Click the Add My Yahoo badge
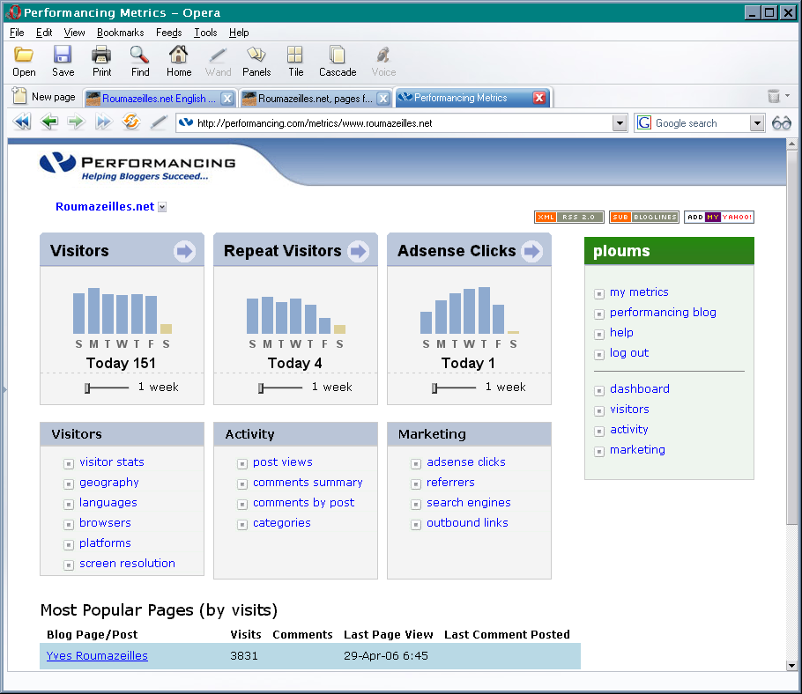 pyautogui.click(x=718, y=218)
